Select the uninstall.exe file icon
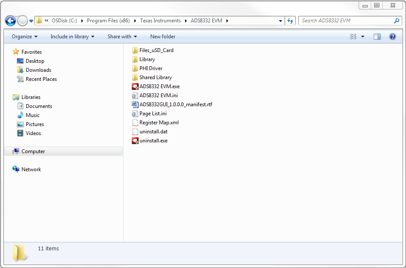 point(135,141)
